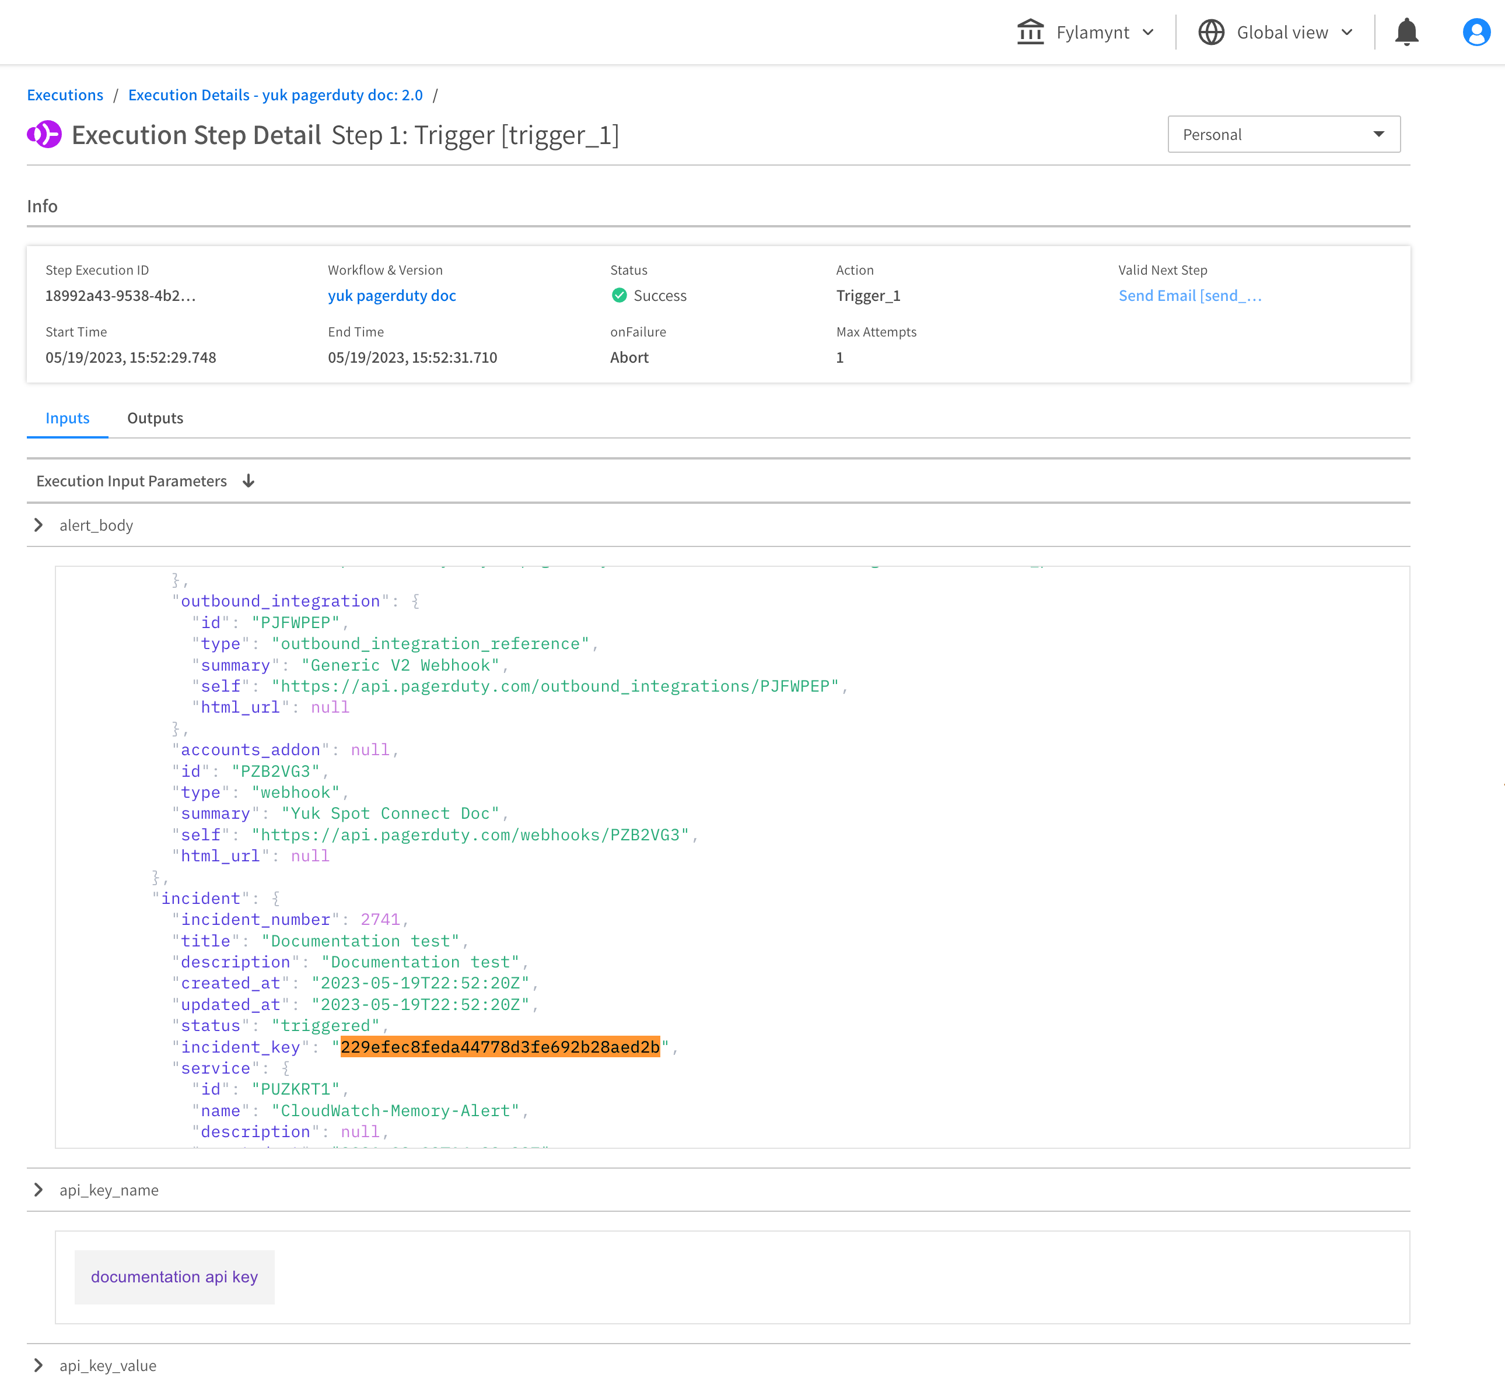
Task: Click the purple workflow logo icon
Action: [x=45, y=135]
